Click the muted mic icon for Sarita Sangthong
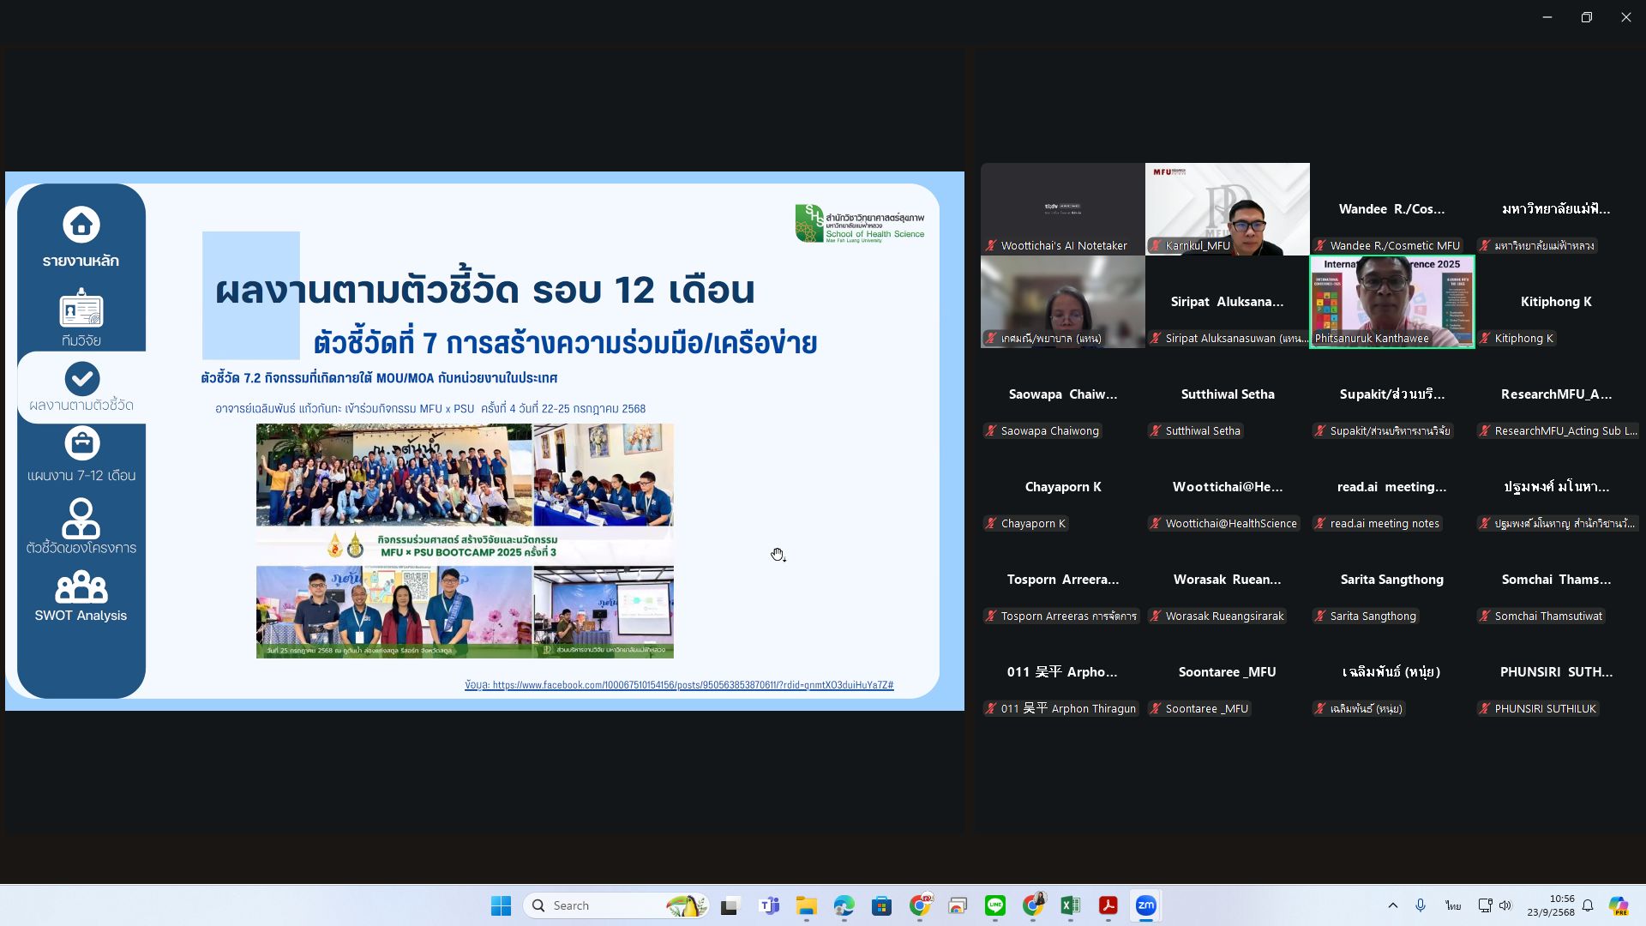 [1321, 616]
